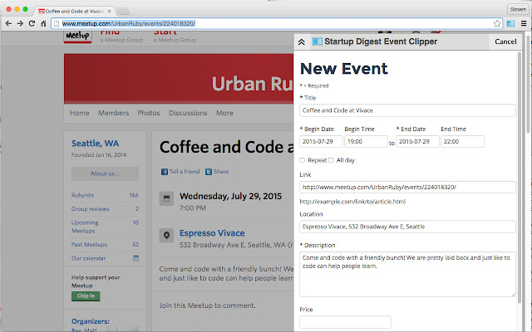Open the Chrome hamburger menu
532x332 pixels.
click(524, 23)
